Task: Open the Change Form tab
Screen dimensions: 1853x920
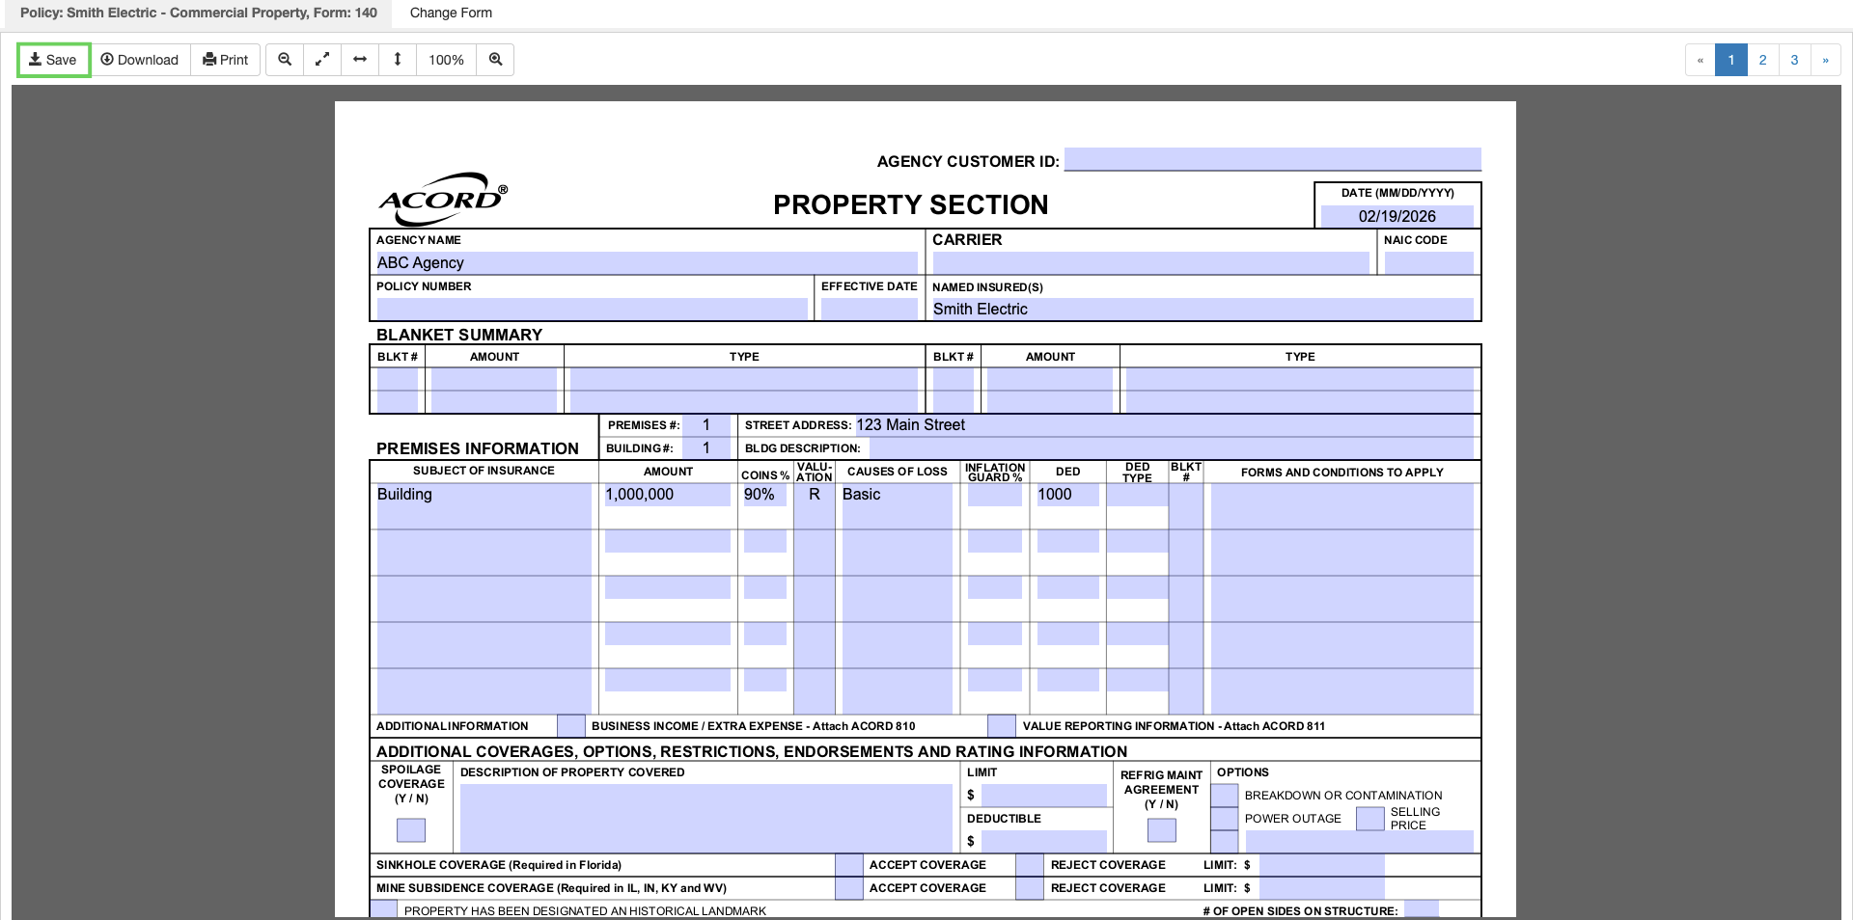Action: pyautogui.click(x=451, y=13)
